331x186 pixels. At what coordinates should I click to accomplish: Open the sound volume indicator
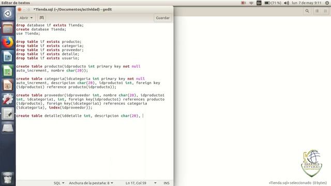pyautogui.click(x=287, y=3)
